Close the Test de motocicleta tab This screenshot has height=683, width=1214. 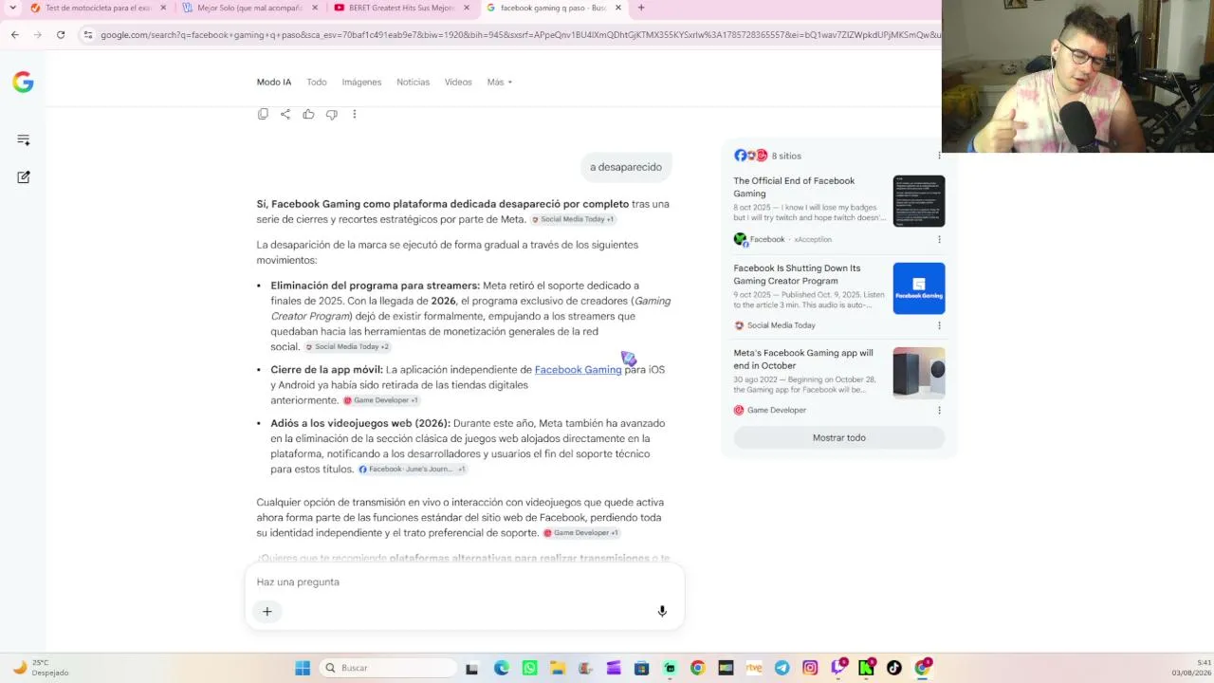[x=163, y=8]
